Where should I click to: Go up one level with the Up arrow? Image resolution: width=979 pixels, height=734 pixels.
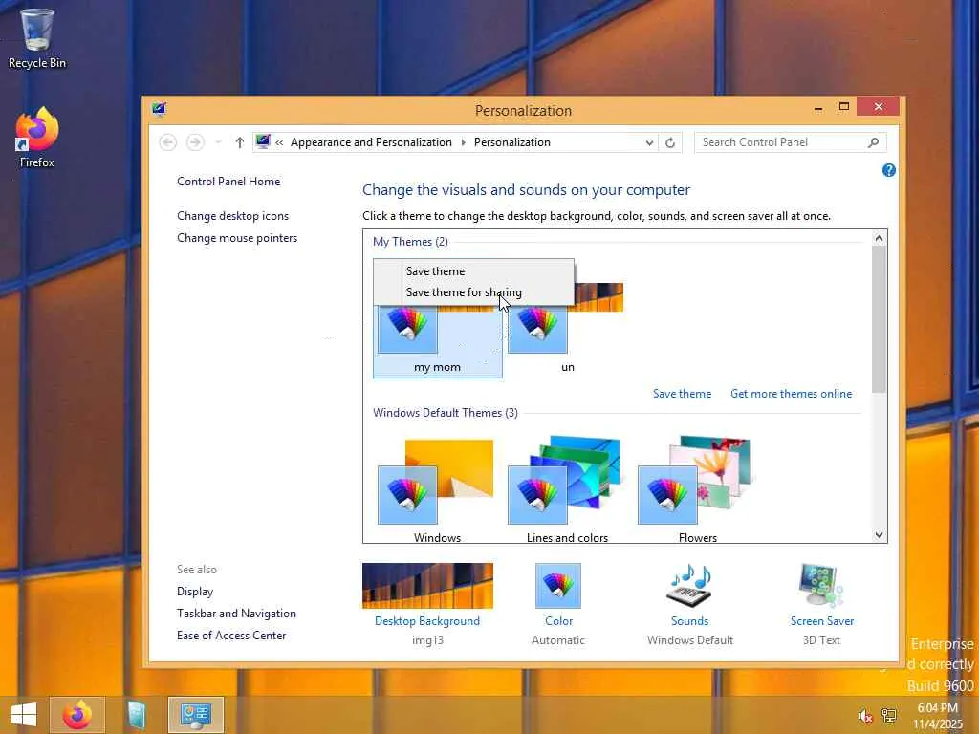240,142
